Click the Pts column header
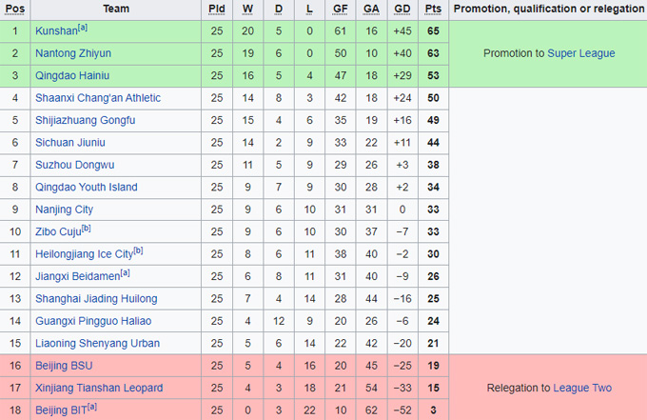Viewport: 647px width, 420px height. coord(434,9)
